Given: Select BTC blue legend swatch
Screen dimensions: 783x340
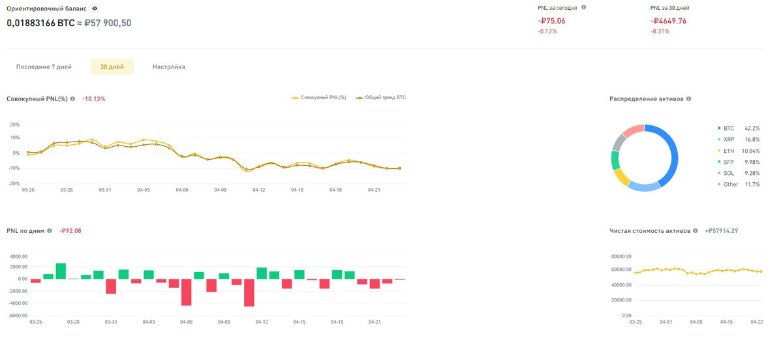Looking at the screenshot, I should click(x=719, y=129).
